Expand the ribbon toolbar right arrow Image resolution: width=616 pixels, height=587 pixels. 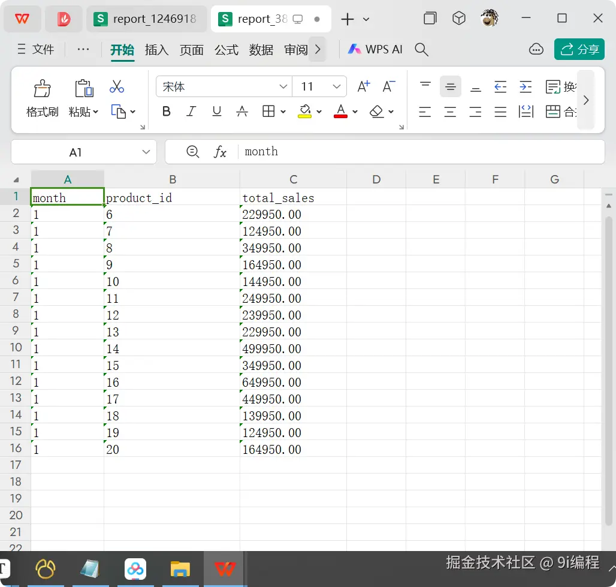click(x=586, y=100)
